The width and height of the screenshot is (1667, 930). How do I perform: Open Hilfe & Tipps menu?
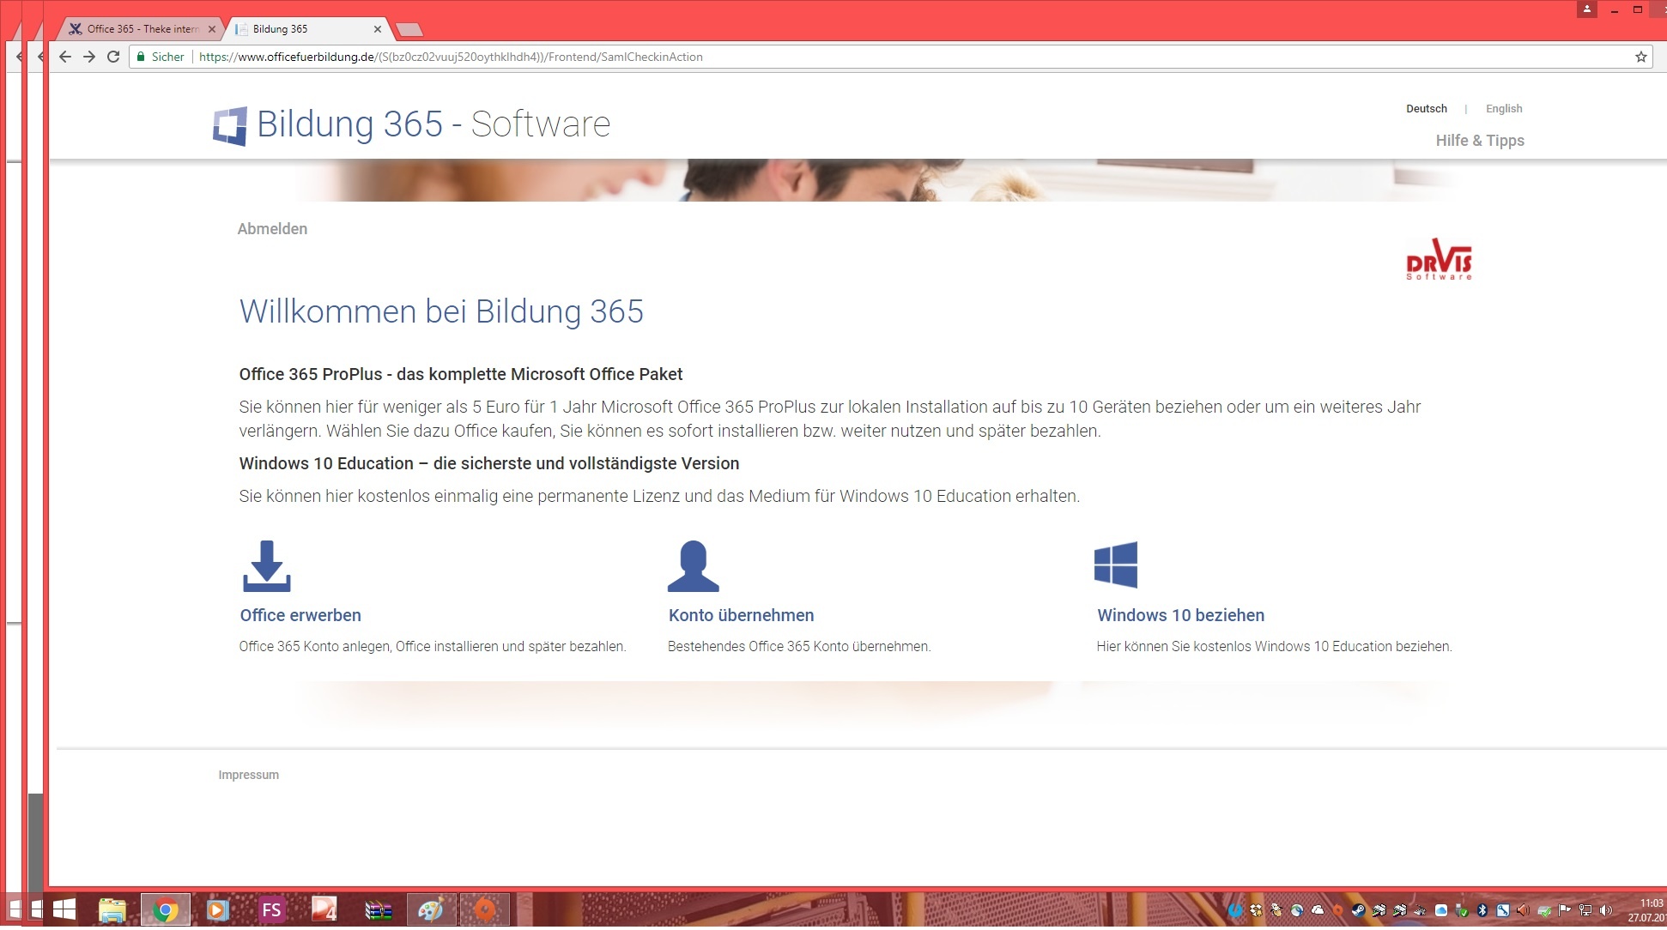[x=1479, y=141]
